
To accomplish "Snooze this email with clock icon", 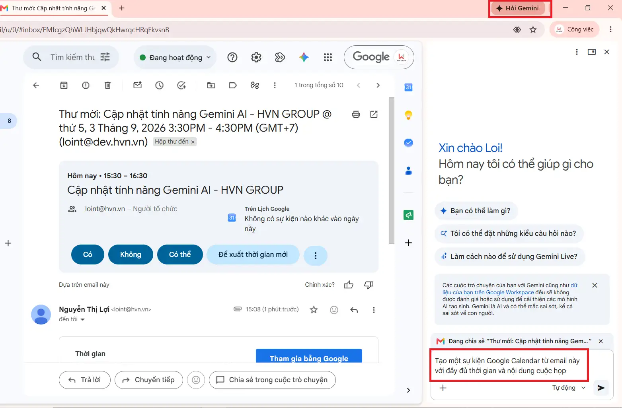I will (x=160, y=85).
